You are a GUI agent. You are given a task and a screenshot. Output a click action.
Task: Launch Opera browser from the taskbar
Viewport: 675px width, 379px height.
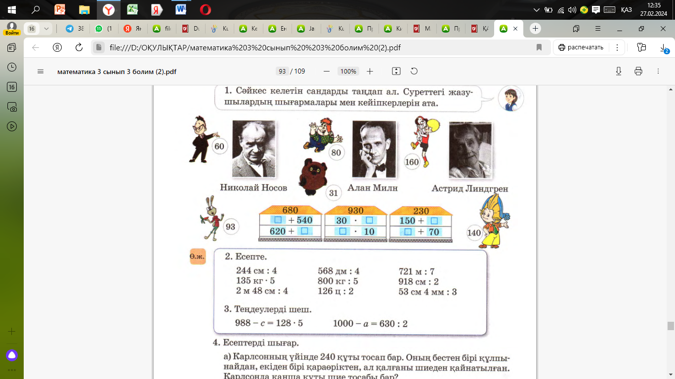coord(206,9)
